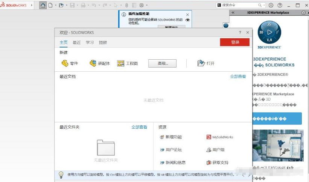Open the Marketplace panel settings gear
Image resolution: width=309 pixels, height=182 pixels.
pos(303,13)
